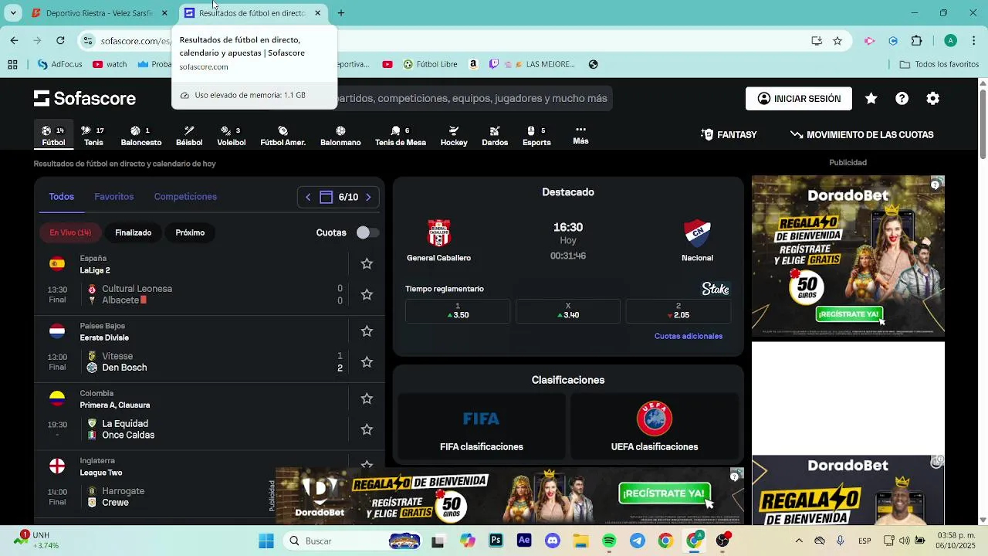The height and width of the screenshot is (556, 988).
Task: Filter by Próximo matches
Action: click(x=190, y=232)
